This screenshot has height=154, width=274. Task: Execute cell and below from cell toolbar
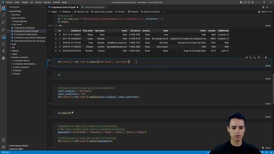click(255, 57)
